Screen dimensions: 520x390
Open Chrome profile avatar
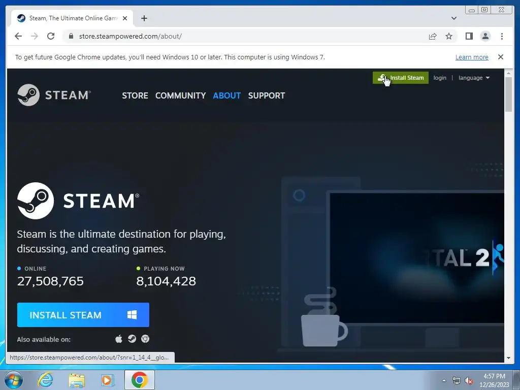click(485, 36)
